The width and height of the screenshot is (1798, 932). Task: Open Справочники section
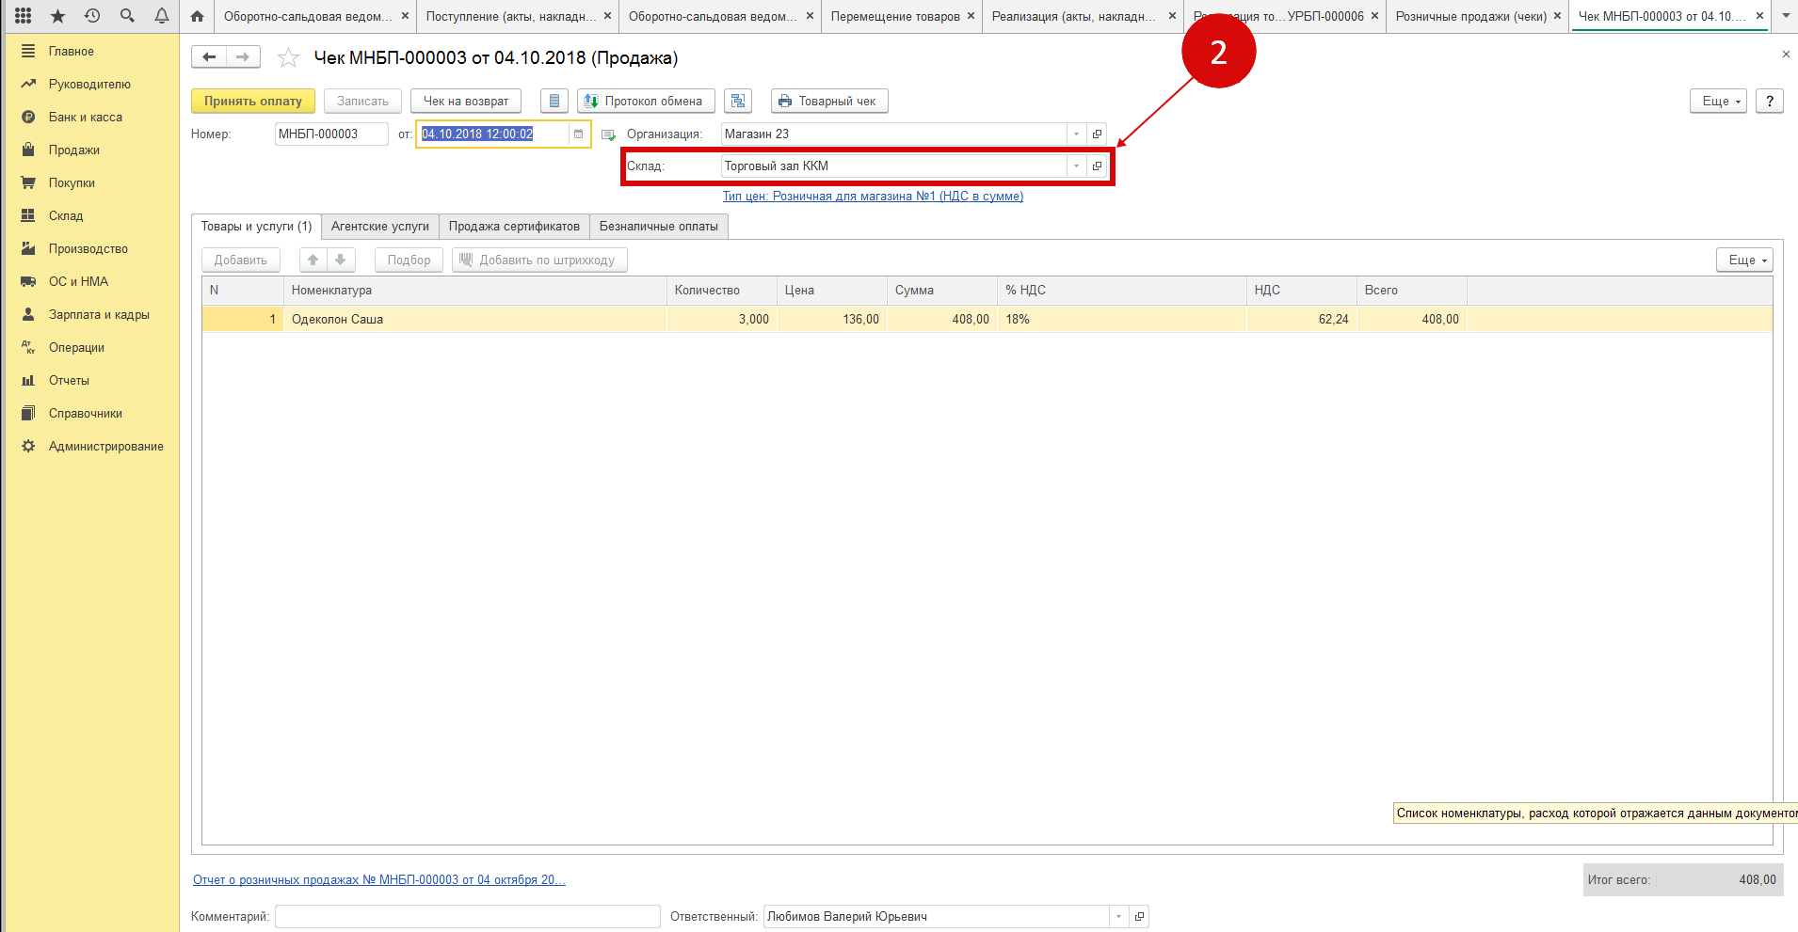[86, 414]
